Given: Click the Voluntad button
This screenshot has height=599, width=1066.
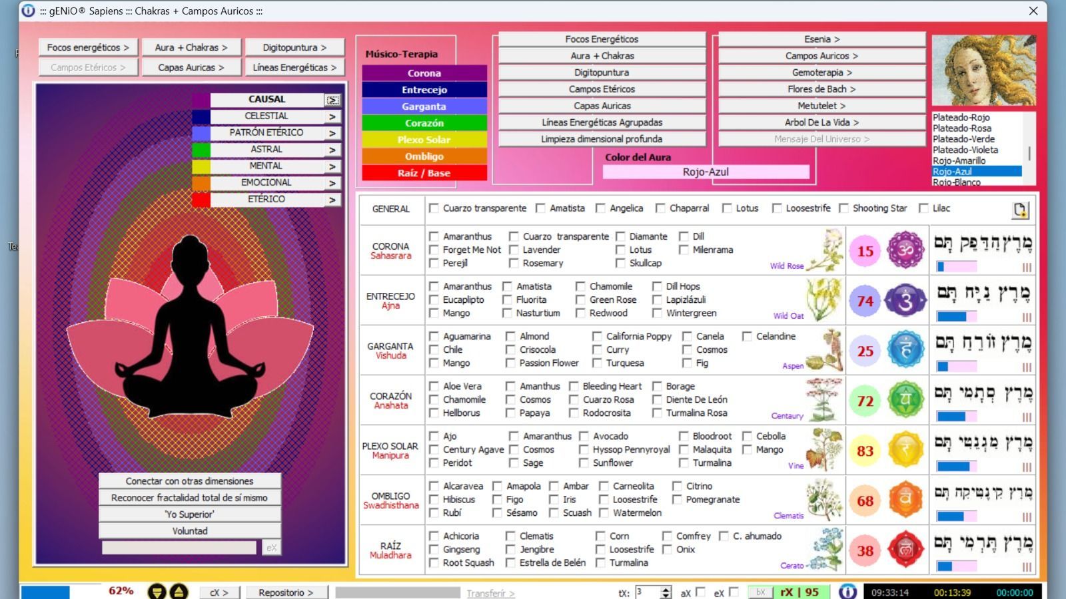Looking at the screenshot, I should pos(190,531).
